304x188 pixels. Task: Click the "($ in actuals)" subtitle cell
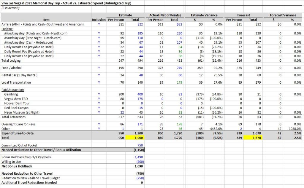10,8
